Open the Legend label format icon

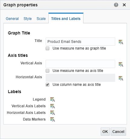click(x=53, y=99)
